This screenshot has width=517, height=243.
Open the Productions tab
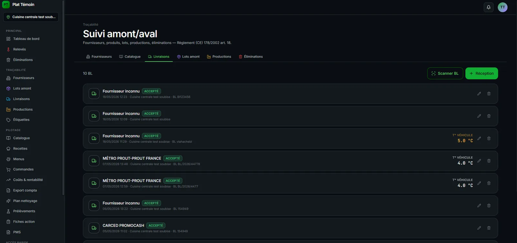tap(219, 57)
